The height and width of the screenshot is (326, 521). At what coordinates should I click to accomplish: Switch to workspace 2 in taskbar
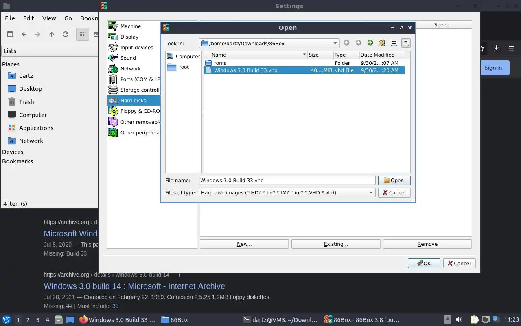point(28,320)
